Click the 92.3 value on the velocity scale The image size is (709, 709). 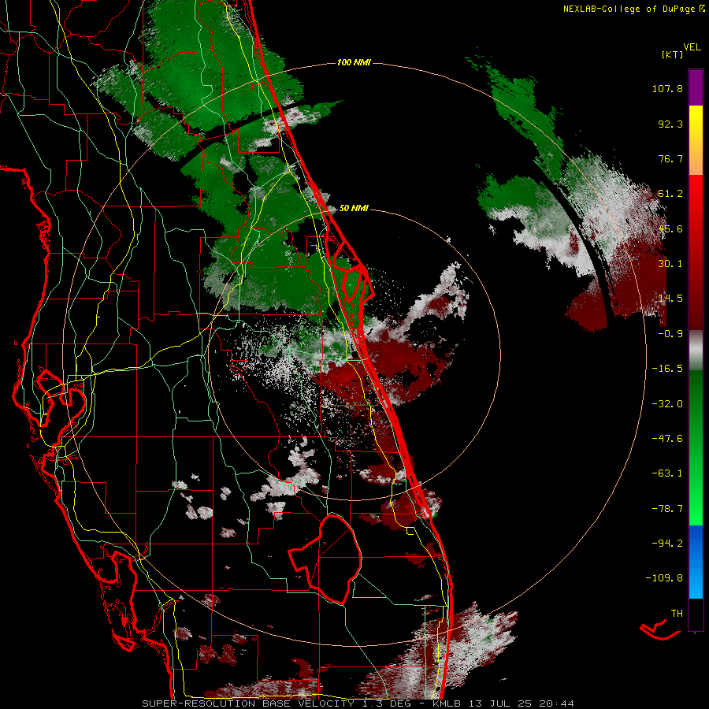[670, 124]
